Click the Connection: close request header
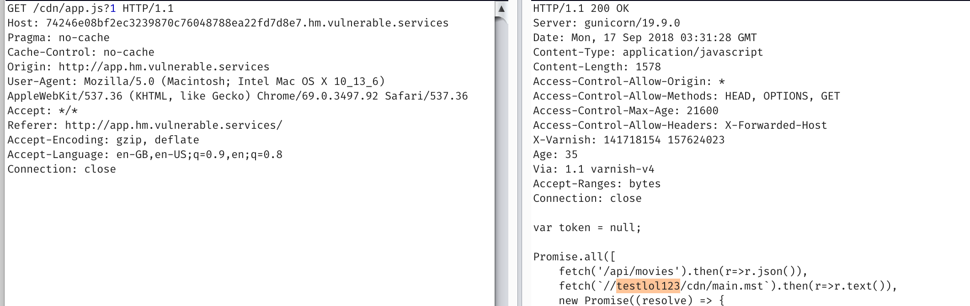This screenshot has width=970, height=306. coord(62,169)
